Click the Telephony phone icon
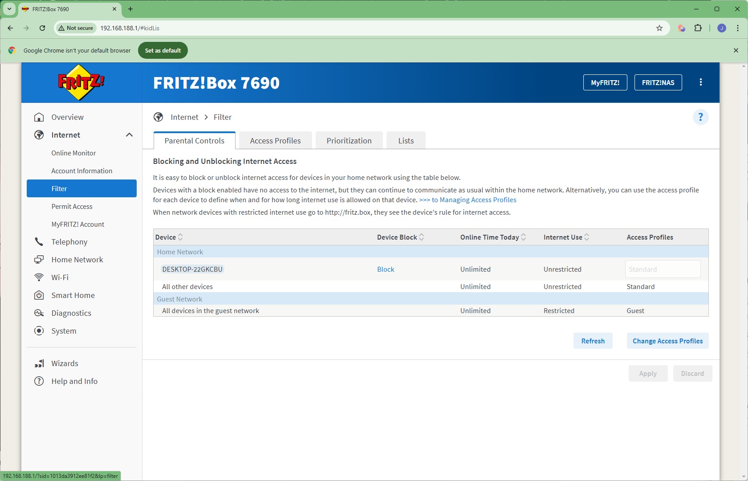The width and height of the screenshot is (748, 481). point(39,242)
